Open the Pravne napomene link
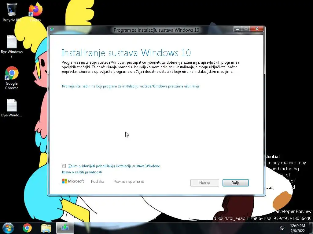 129,182
